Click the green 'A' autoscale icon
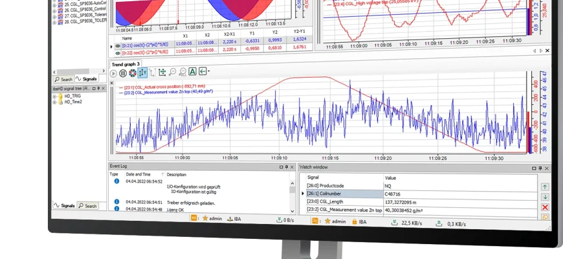The image size is (563, 259). 193,73
